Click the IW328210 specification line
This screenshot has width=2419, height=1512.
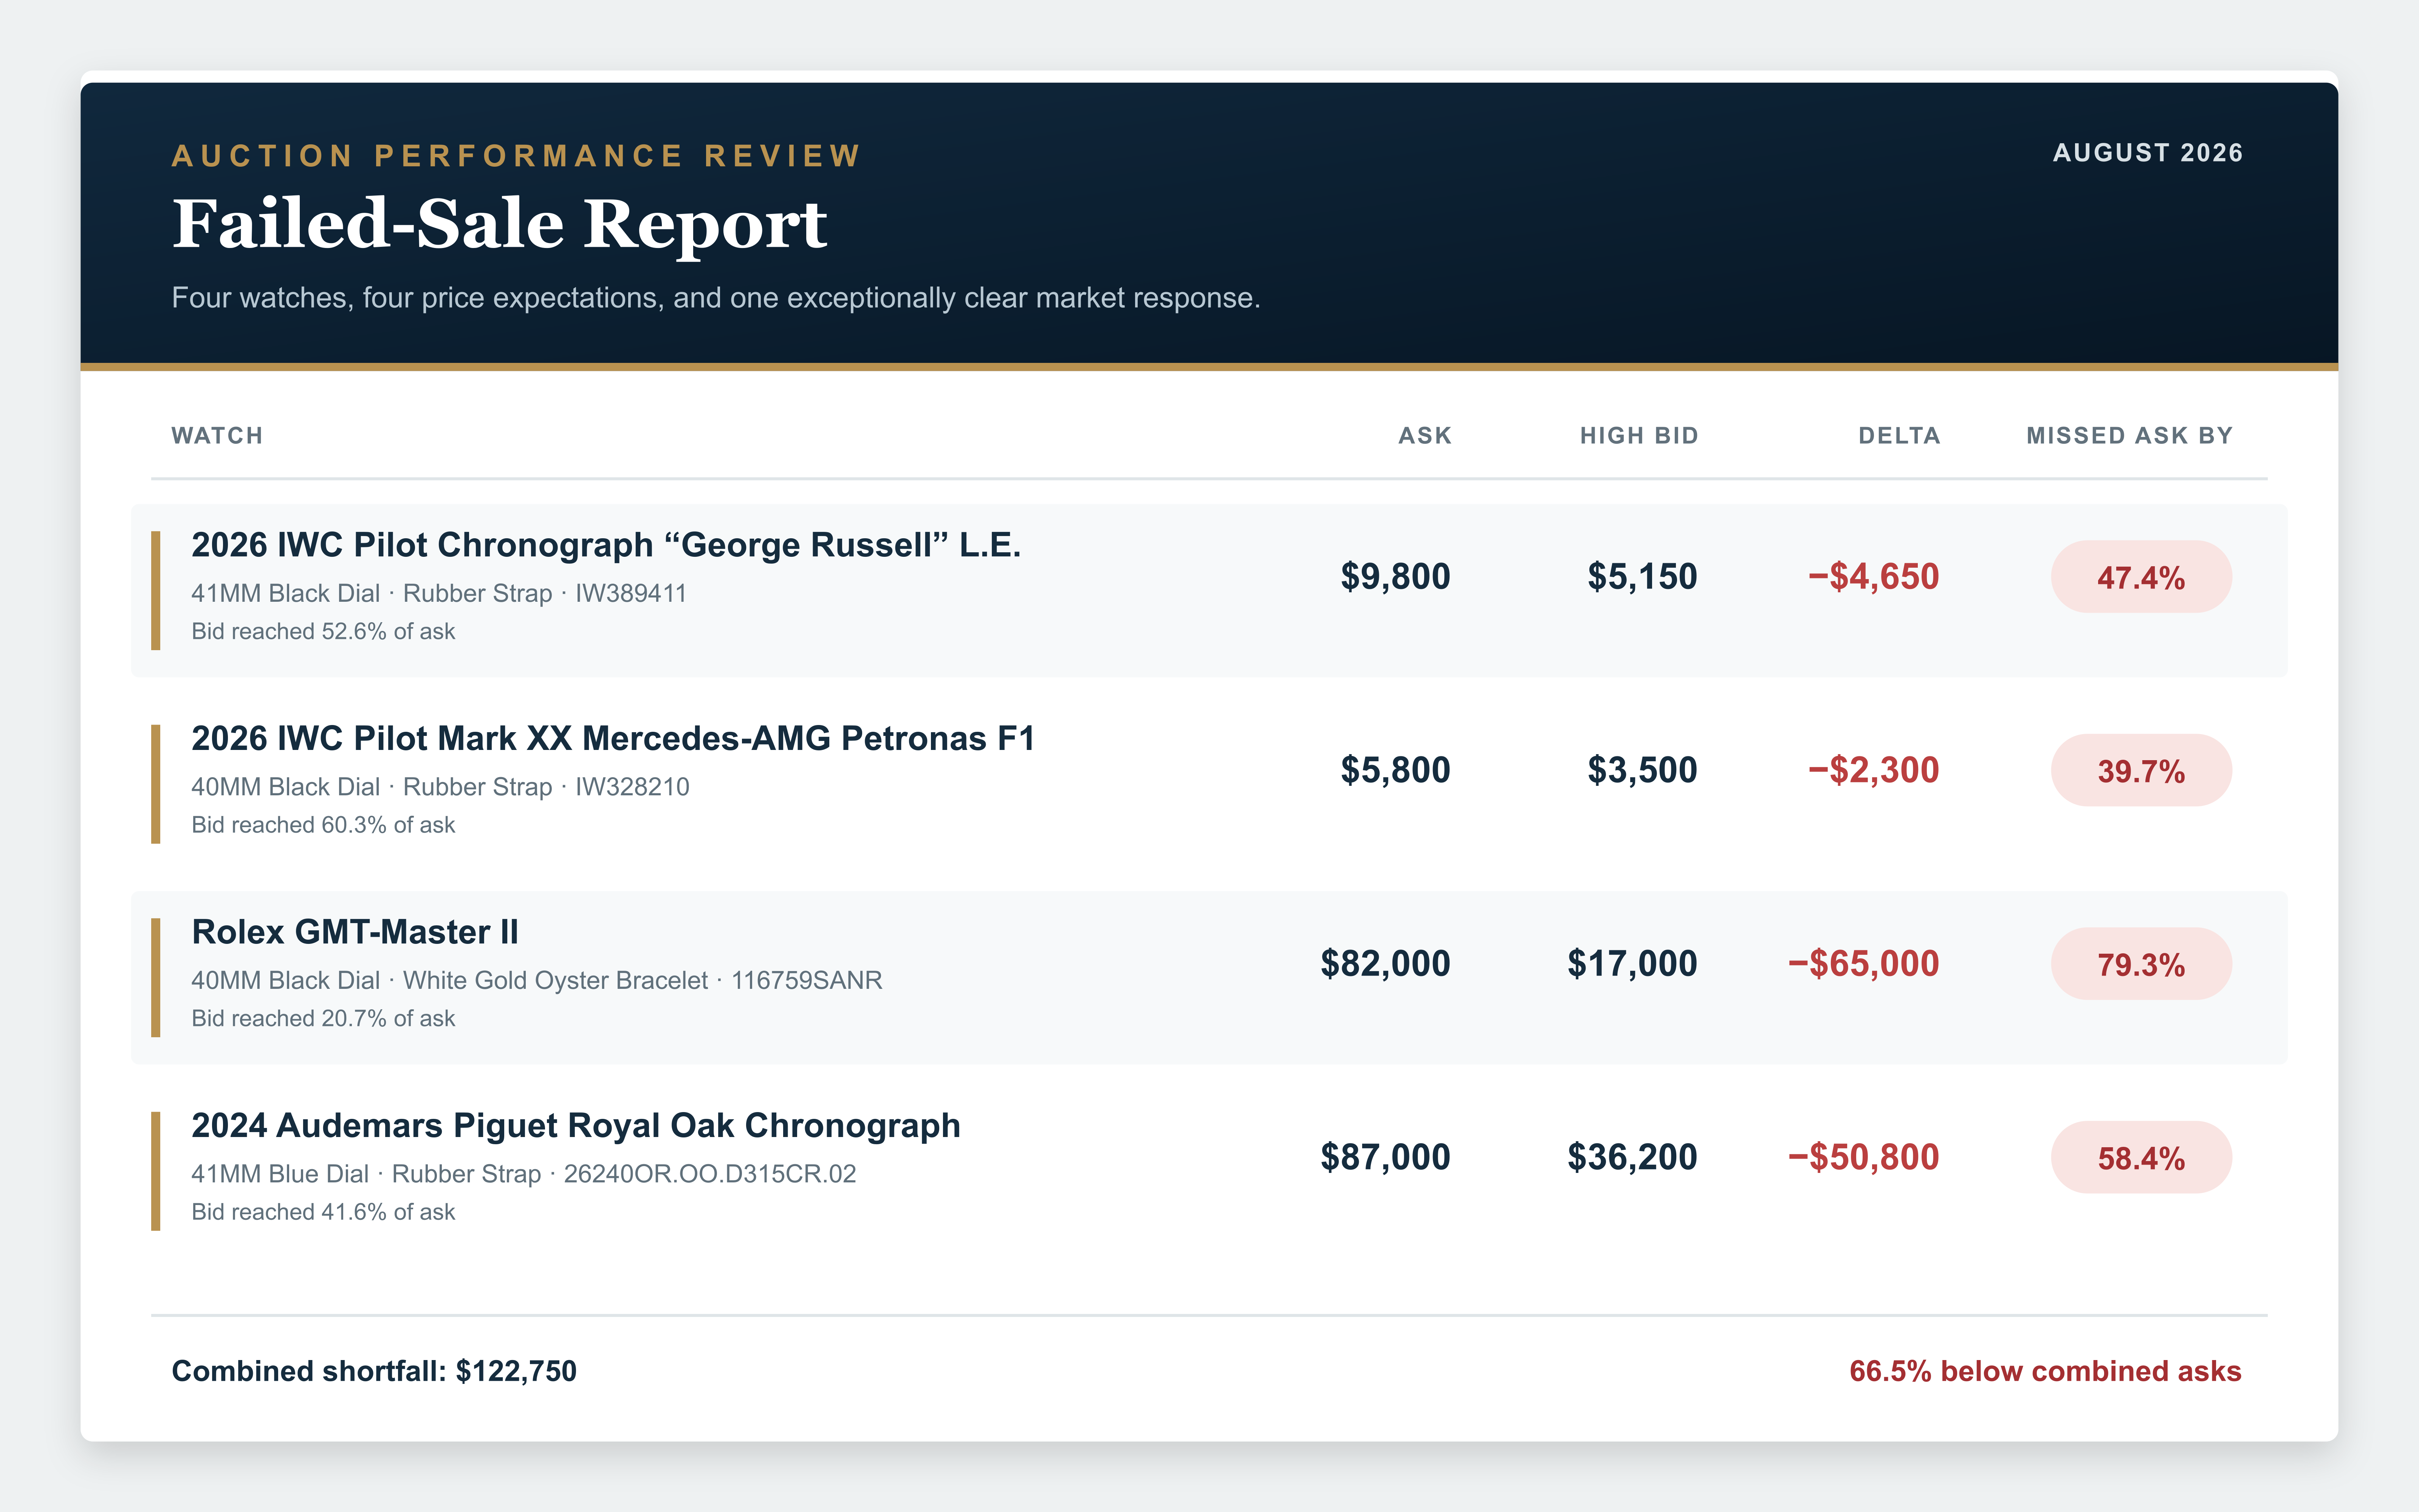[440, 787]
